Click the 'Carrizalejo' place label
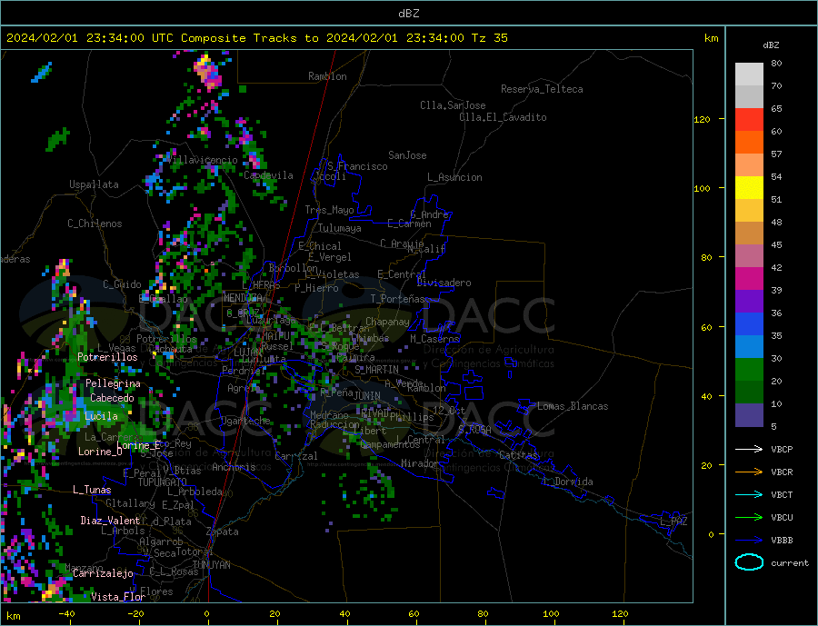Image resolution: width=818 pixels, height=626 pixels. click(x=103, y=574)
